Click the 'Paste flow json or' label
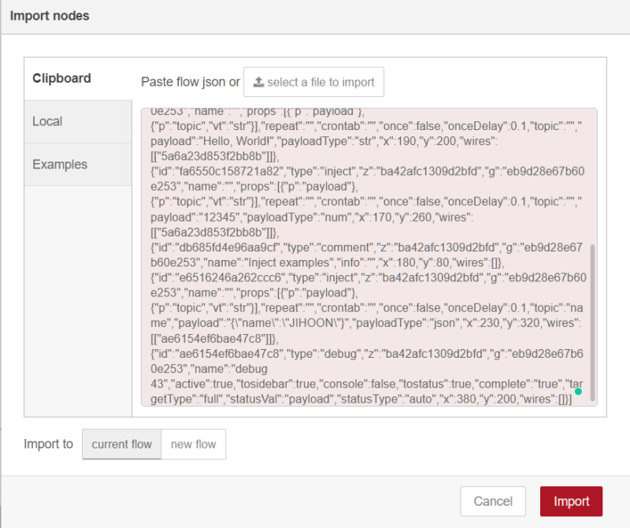630x528 pixels. click(x=191, y=82)
